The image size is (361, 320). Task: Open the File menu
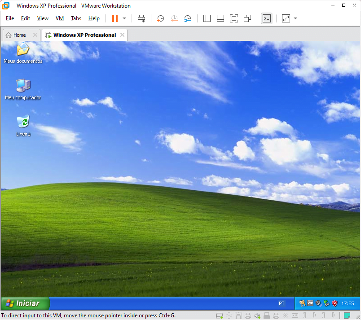pos(10,18)
